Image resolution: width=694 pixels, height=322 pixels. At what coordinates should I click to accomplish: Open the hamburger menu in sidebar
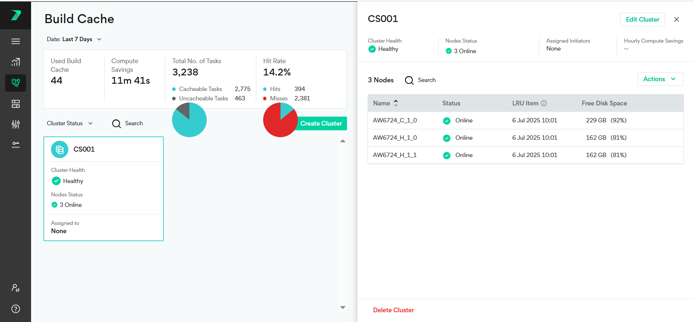coord(16,42)
